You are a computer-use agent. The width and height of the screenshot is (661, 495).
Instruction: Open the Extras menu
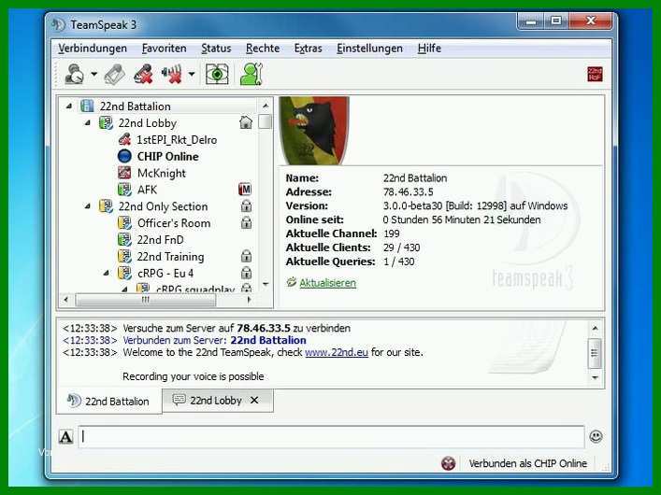308,49
